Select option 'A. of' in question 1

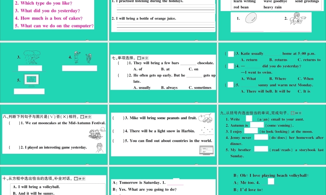point(138,69)
